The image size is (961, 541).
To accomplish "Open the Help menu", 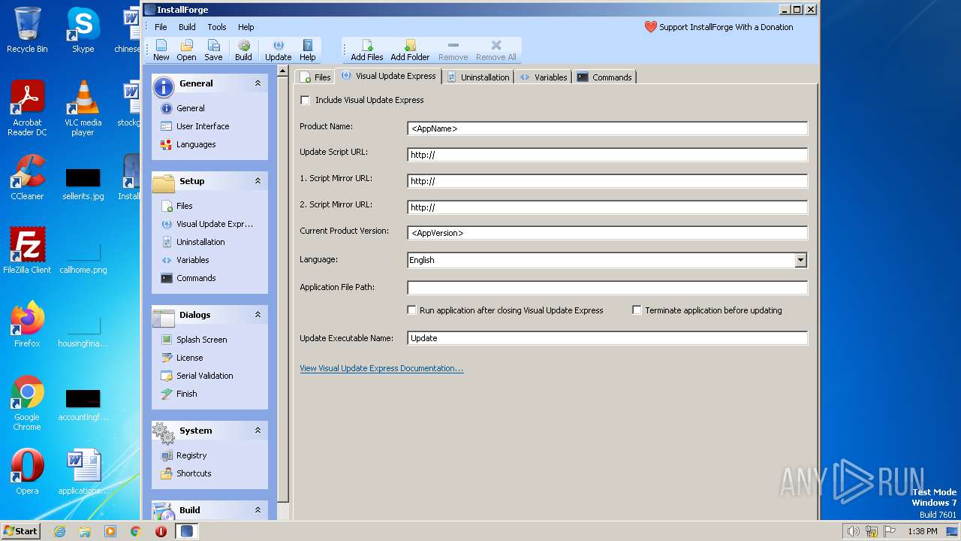I will tap(246, 27).
